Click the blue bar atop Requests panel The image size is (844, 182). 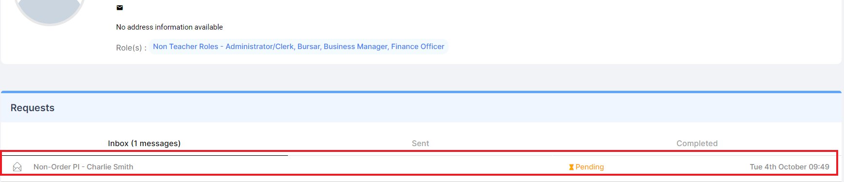coord(421,92)
